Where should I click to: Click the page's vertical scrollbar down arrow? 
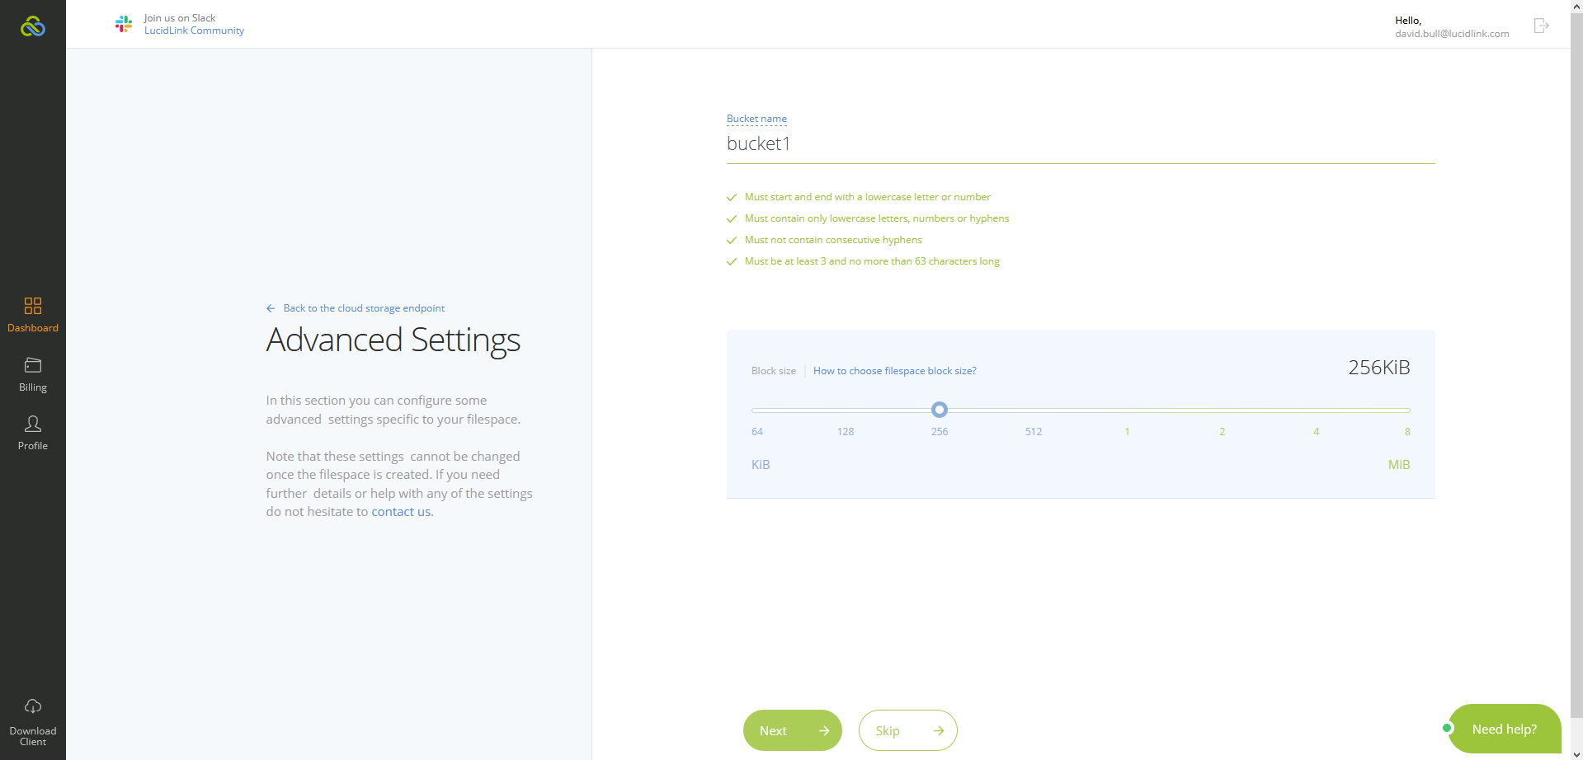[x=1576, y=753]
